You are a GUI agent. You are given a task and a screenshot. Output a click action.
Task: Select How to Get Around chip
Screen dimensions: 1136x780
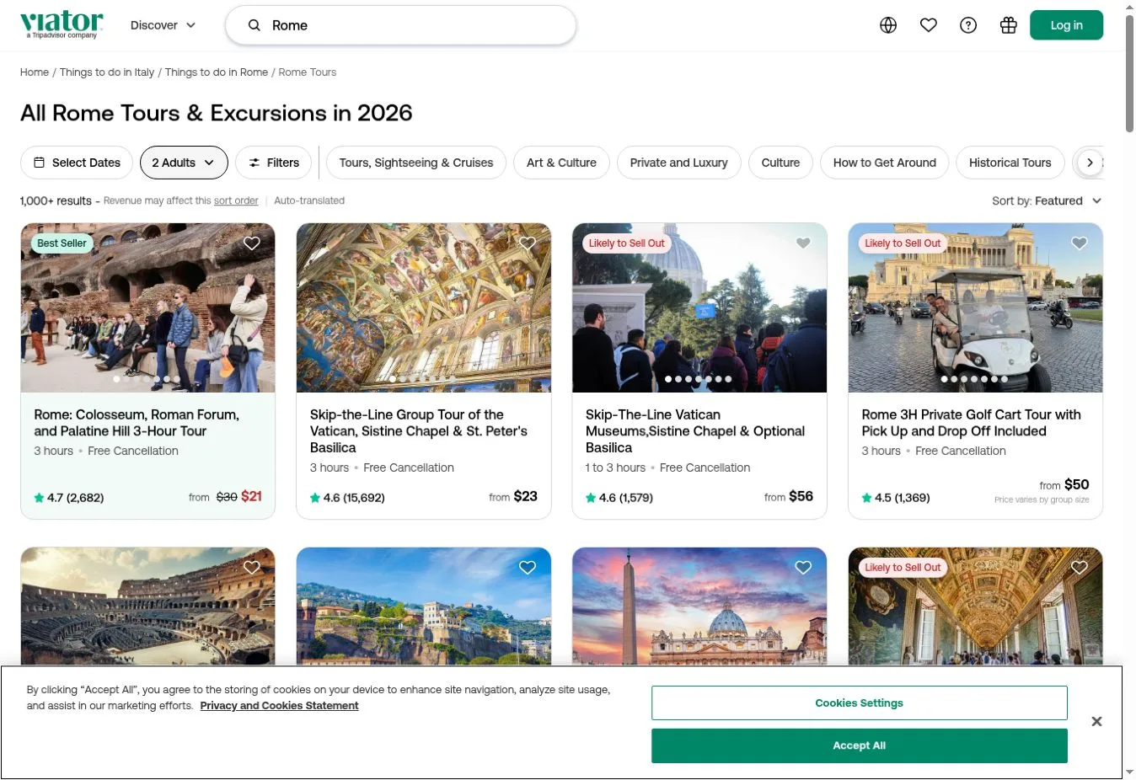point(885,163)
